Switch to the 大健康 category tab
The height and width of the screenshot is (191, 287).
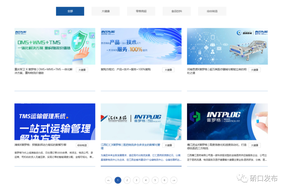105,11
